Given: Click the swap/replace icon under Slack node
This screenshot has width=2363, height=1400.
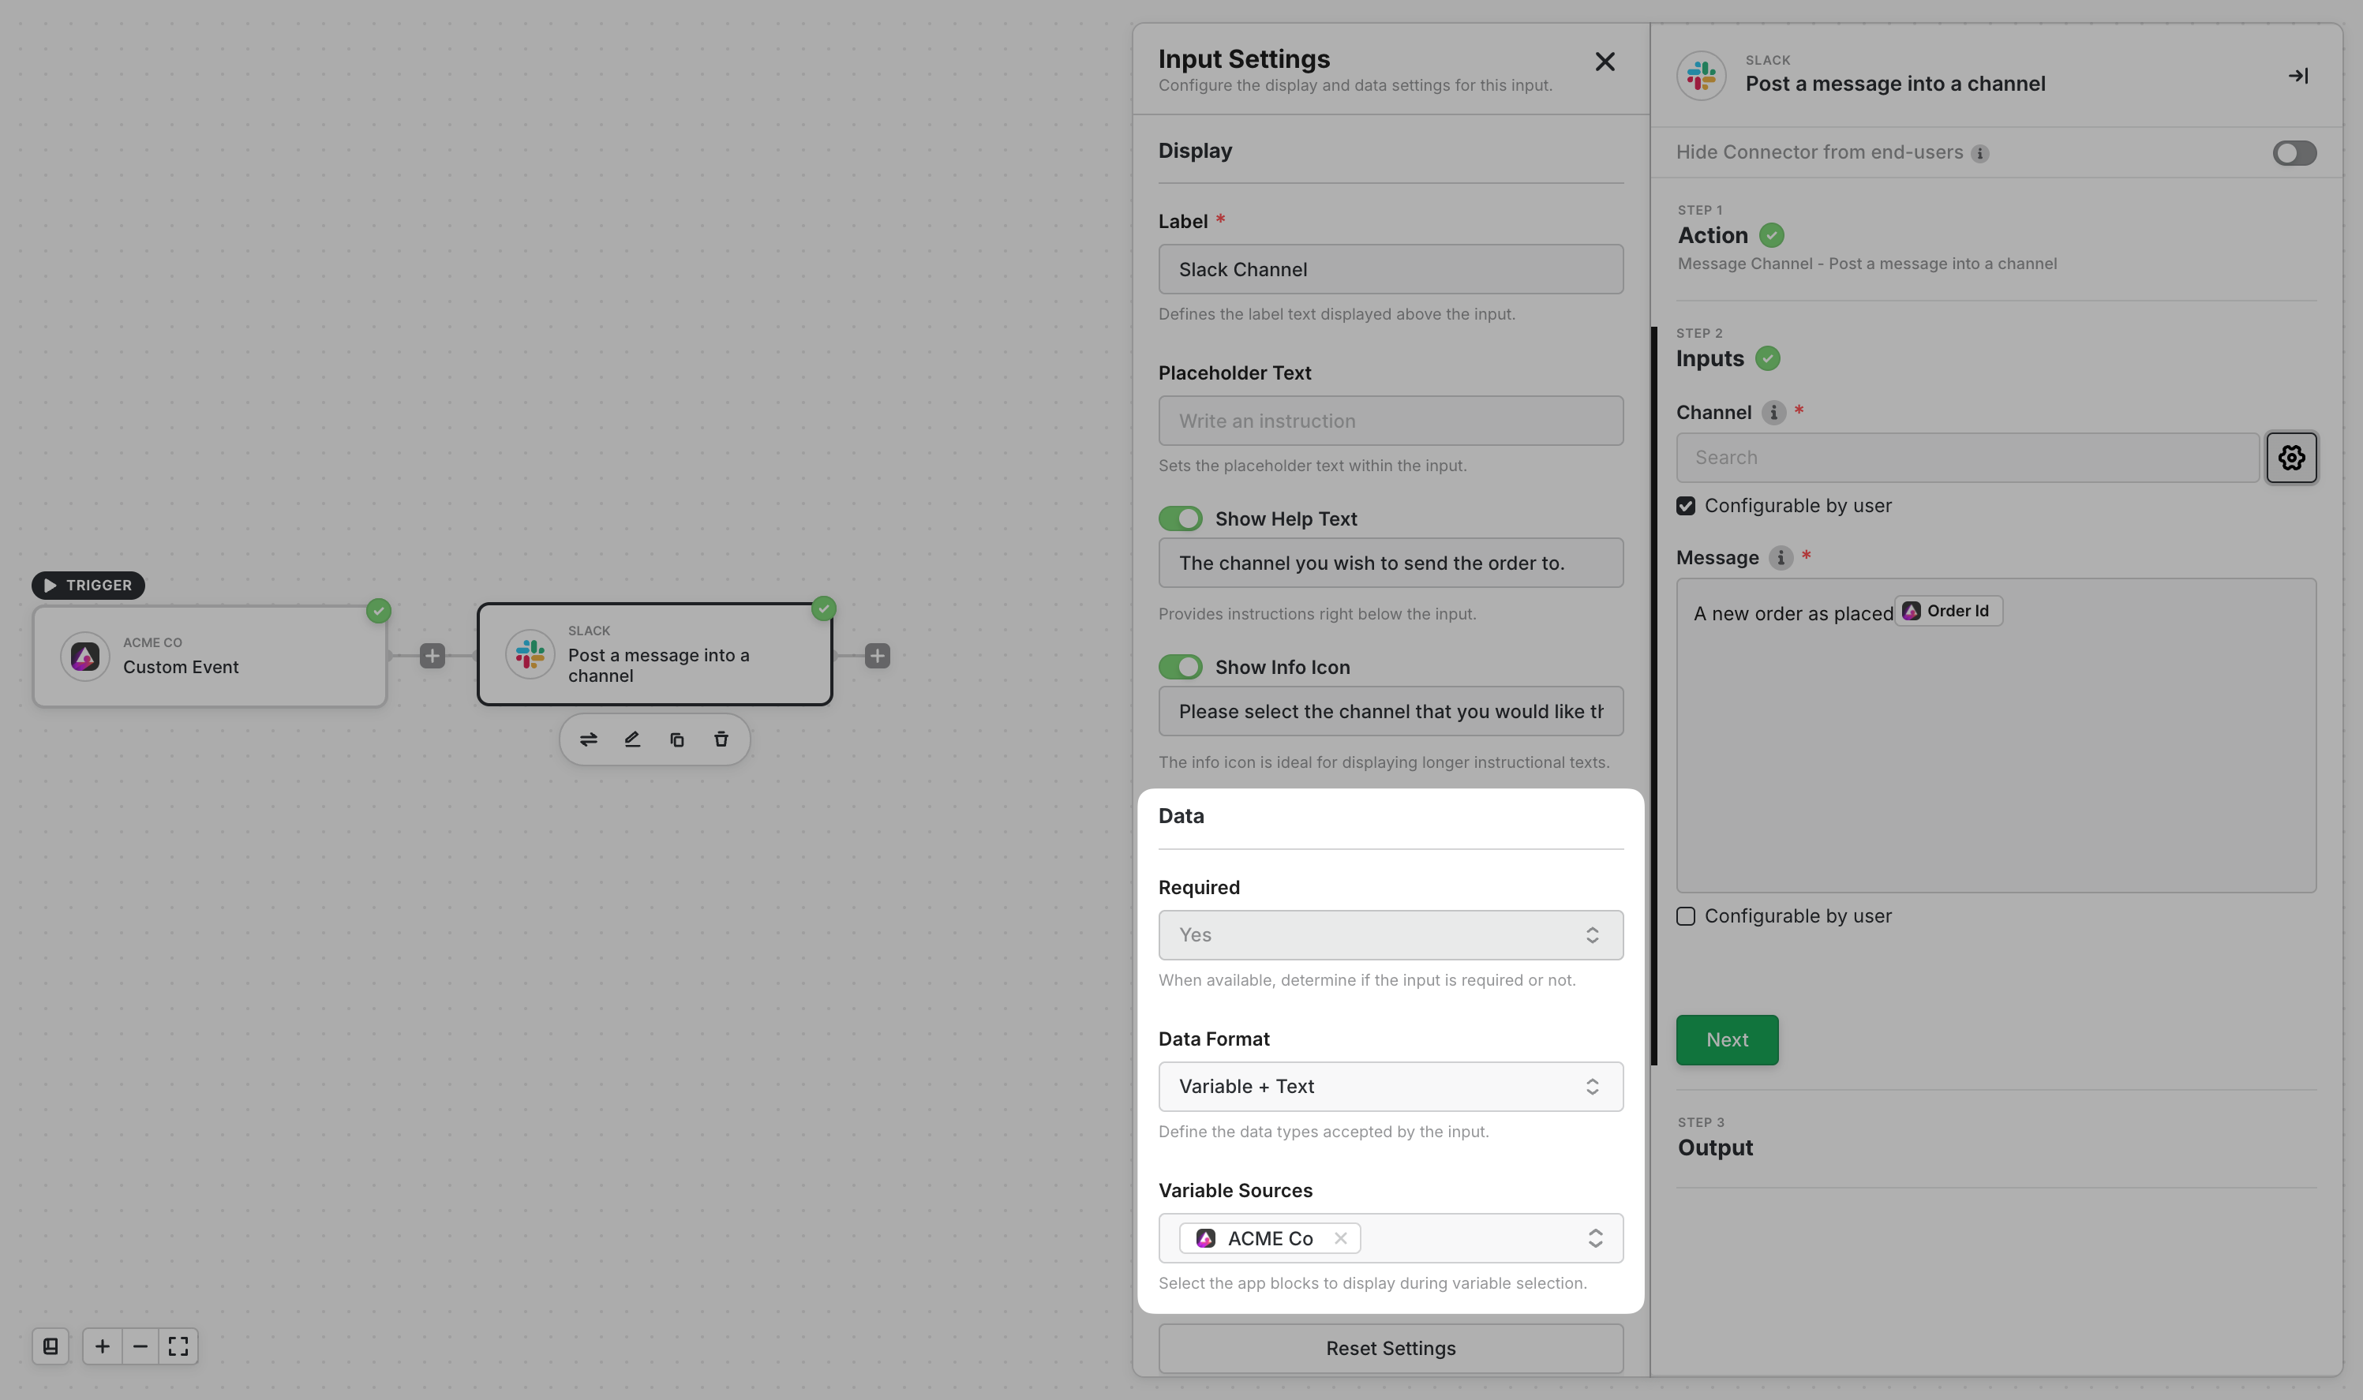Looking at the screenshot, I should pyautogui.click(x=589, y=739).
